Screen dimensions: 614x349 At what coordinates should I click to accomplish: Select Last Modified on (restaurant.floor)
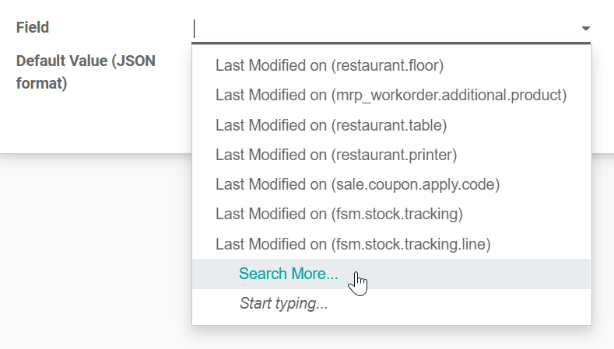(329, 65)
